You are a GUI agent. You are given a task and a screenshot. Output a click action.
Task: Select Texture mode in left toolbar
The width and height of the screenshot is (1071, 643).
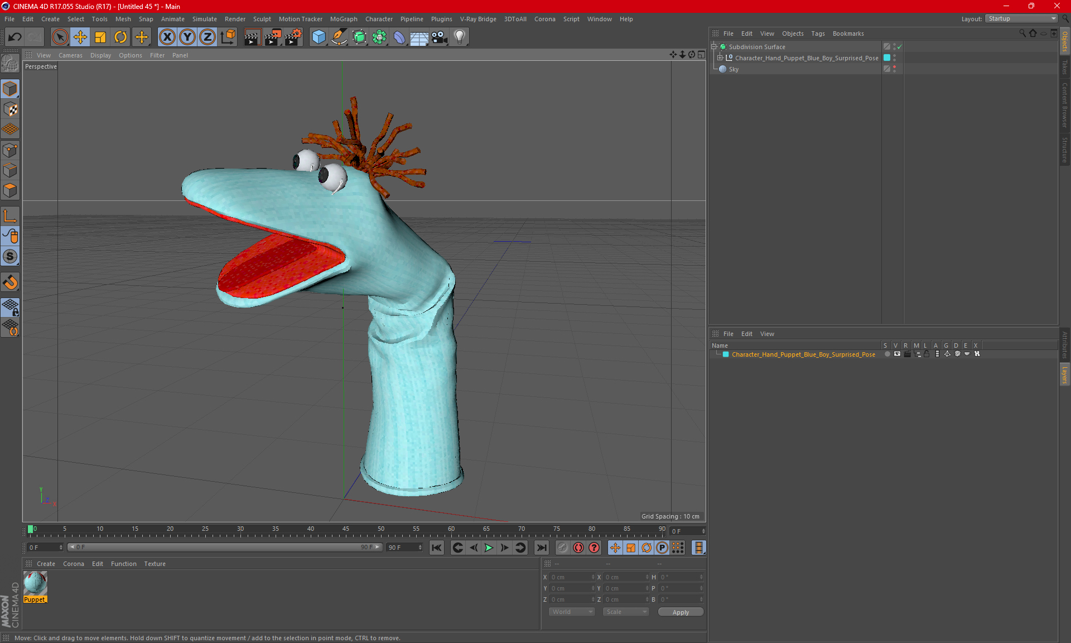coord(10,109)
